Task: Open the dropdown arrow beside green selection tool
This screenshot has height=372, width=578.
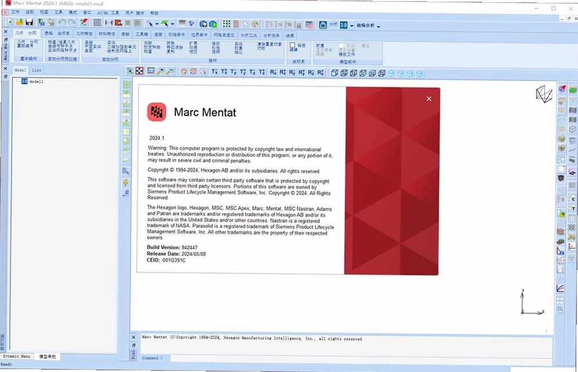Action: click(172, 24)
